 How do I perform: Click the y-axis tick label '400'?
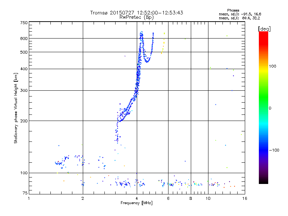24,69
